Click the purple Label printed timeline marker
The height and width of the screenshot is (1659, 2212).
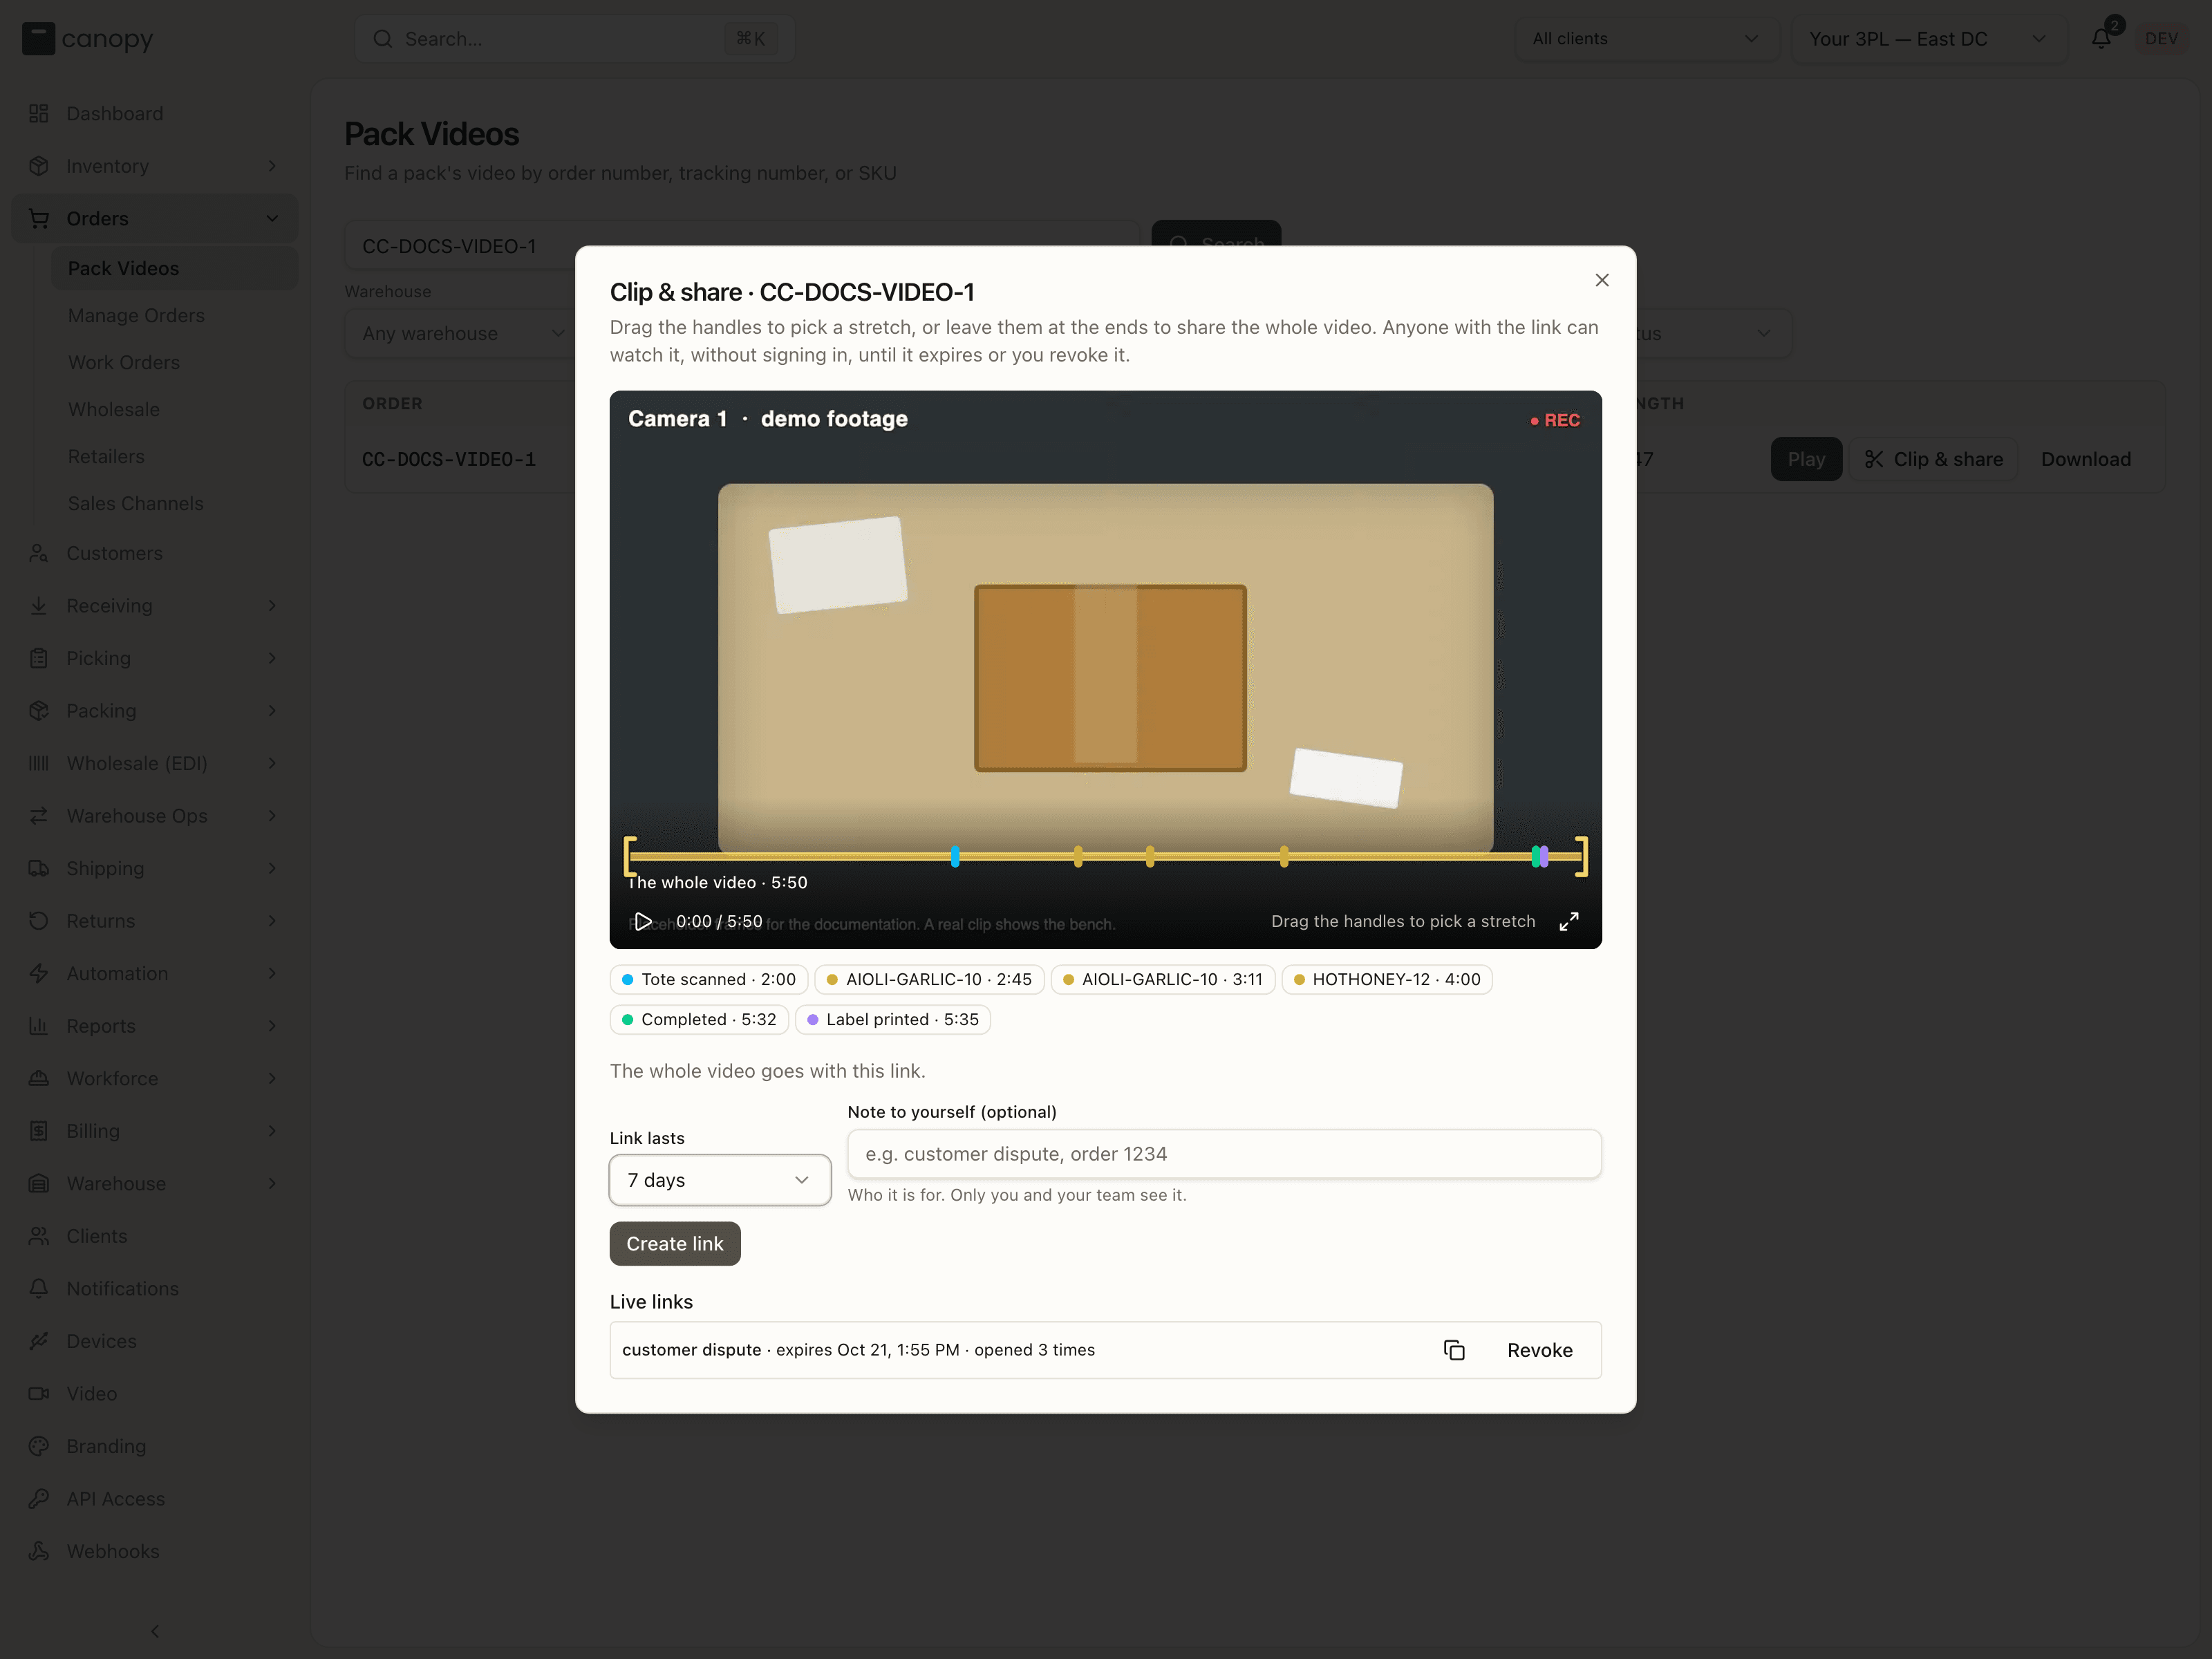[1545, 856]
